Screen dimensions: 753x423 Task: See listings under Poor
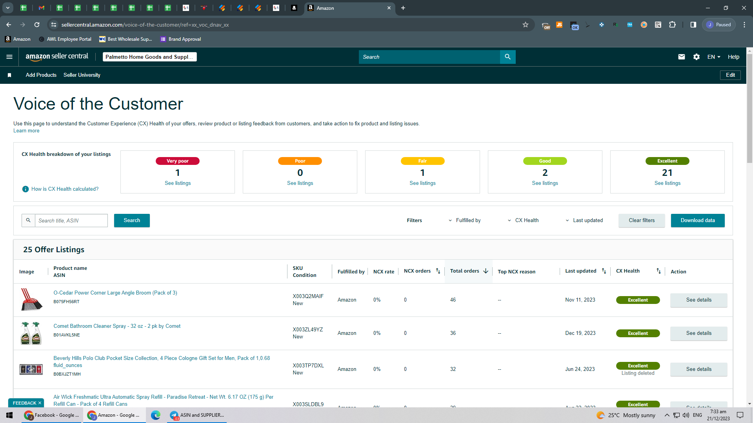pyautogui.click(x=300, y=183)
